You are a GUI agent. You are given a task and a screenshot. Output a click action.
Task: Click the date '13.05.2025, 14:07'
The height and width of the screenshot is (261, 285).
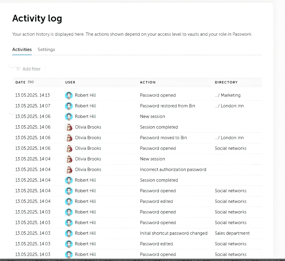click(x=33, y=106)
